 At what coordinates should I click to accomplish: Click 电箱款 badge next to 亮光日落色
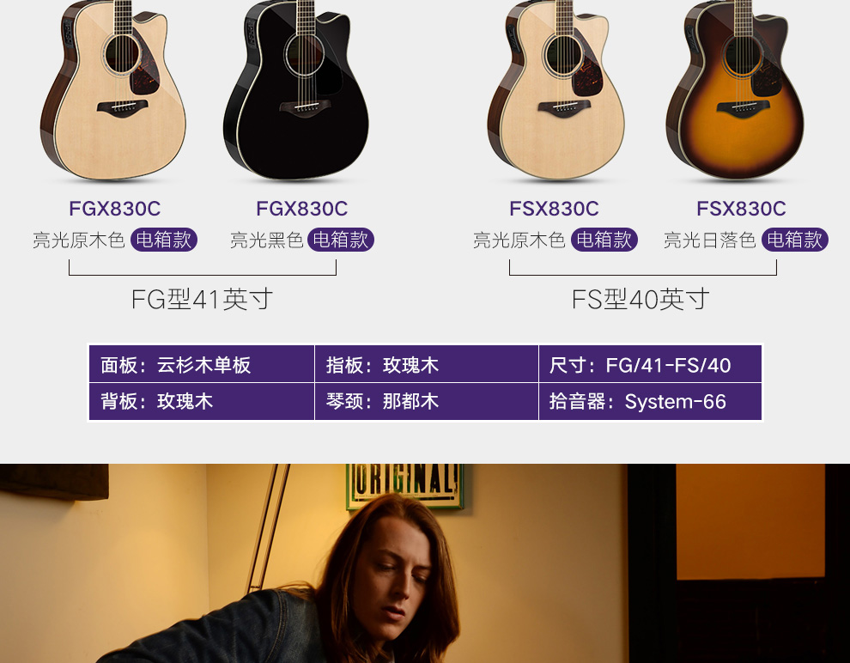pos(795,240)
